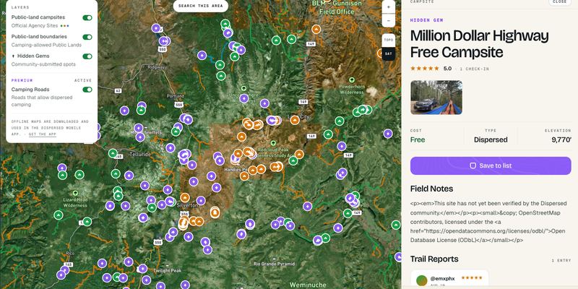Toggle the Public-land boundaries layer
The image size is (578, 289).
(87, 37)
